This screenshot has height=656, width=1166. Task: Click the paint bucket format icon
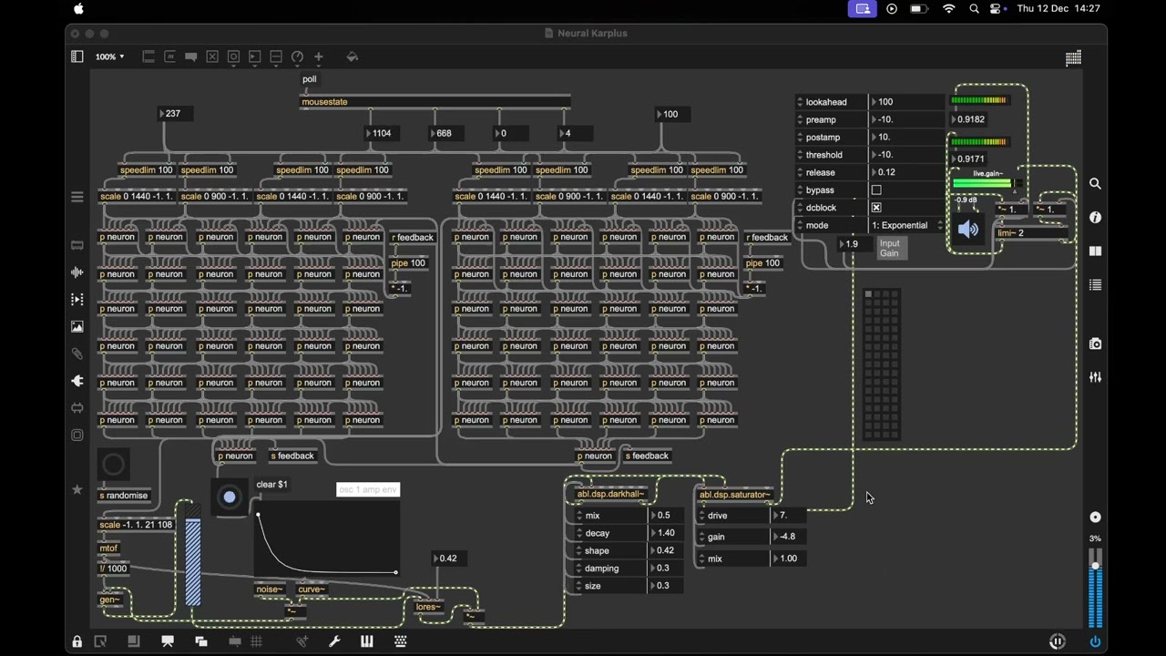[x=353, y=56]
